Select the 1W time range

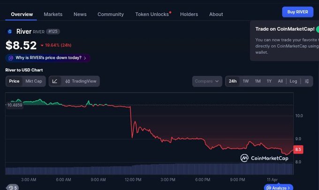point(245,81)
